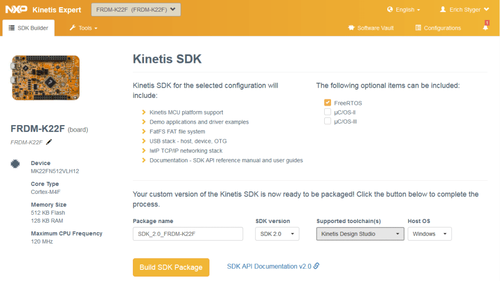Open SDK API Documentation v2.0 link
The width and height of the screenshot is (500, 281).
(273, 266)
